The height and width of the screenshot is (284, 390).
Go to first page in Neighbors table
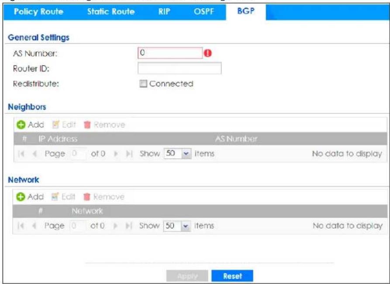[x=21, y=154]
